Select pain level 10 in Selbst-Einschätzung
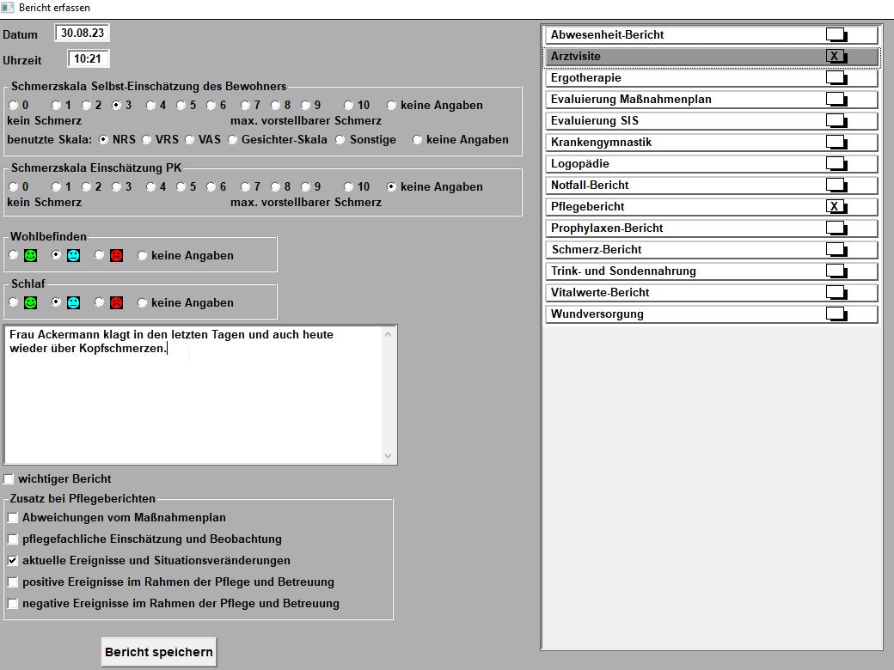This screenshot has height=670, width=894. tap(348, 106)
